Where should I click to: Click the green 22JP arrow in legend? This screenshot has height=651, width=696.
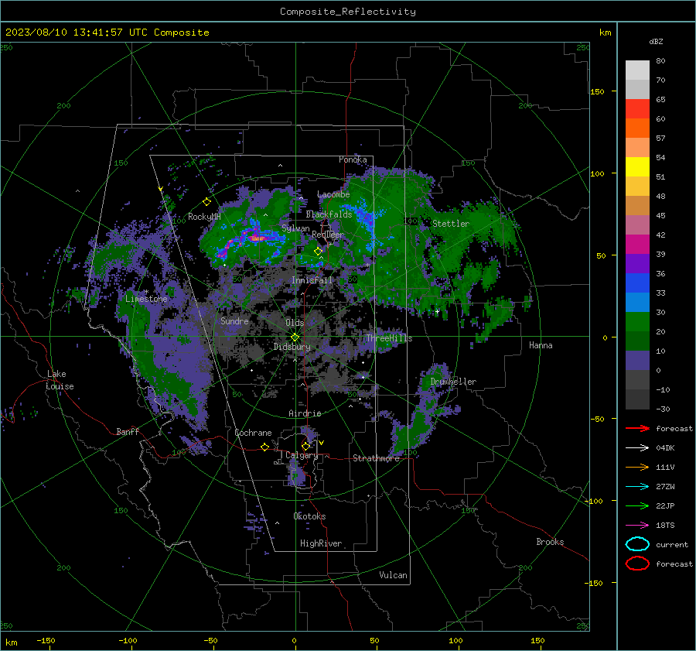pyautogui.click(x=637, y=505)
